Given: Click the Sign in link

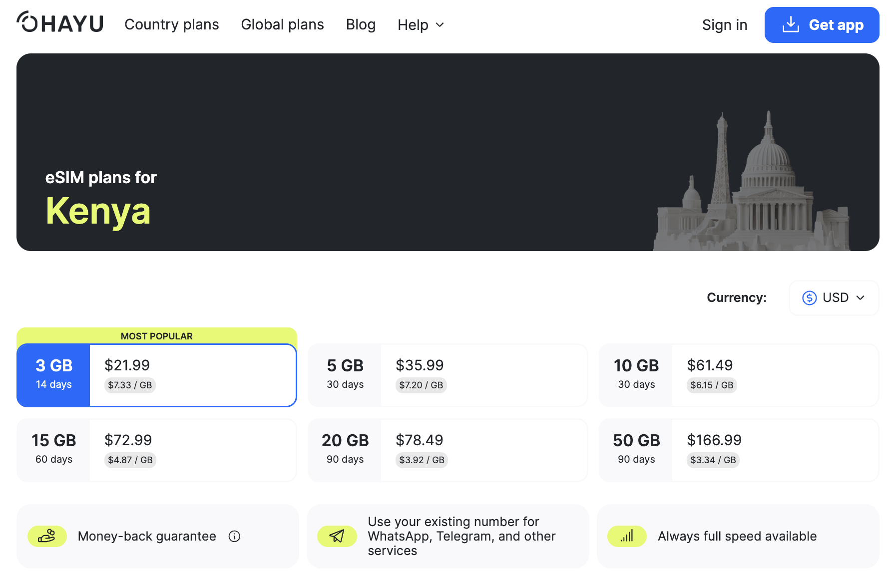Looking at the screenshot, I should [x=724, y=25].
